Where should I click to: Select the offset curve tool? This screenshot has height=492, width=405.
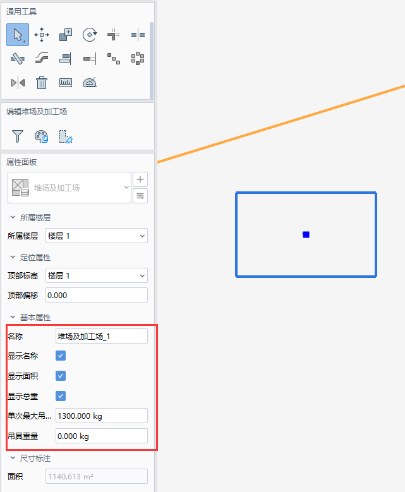point(42,59)
